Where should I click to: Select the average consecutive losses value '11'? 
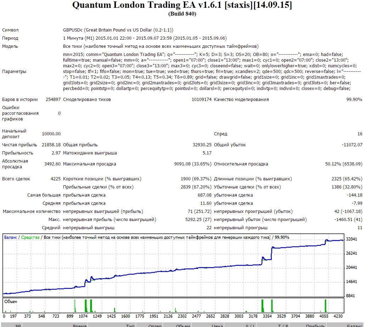[360, 228]
